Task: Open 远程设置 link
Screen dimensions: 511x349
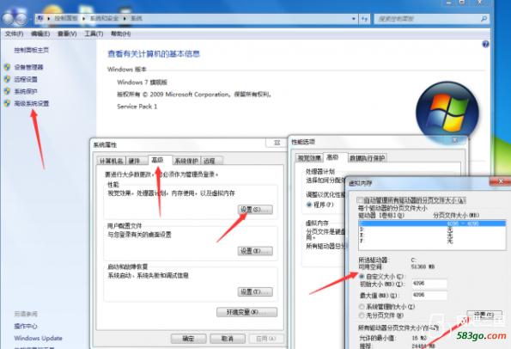Action: click(26, 79)
